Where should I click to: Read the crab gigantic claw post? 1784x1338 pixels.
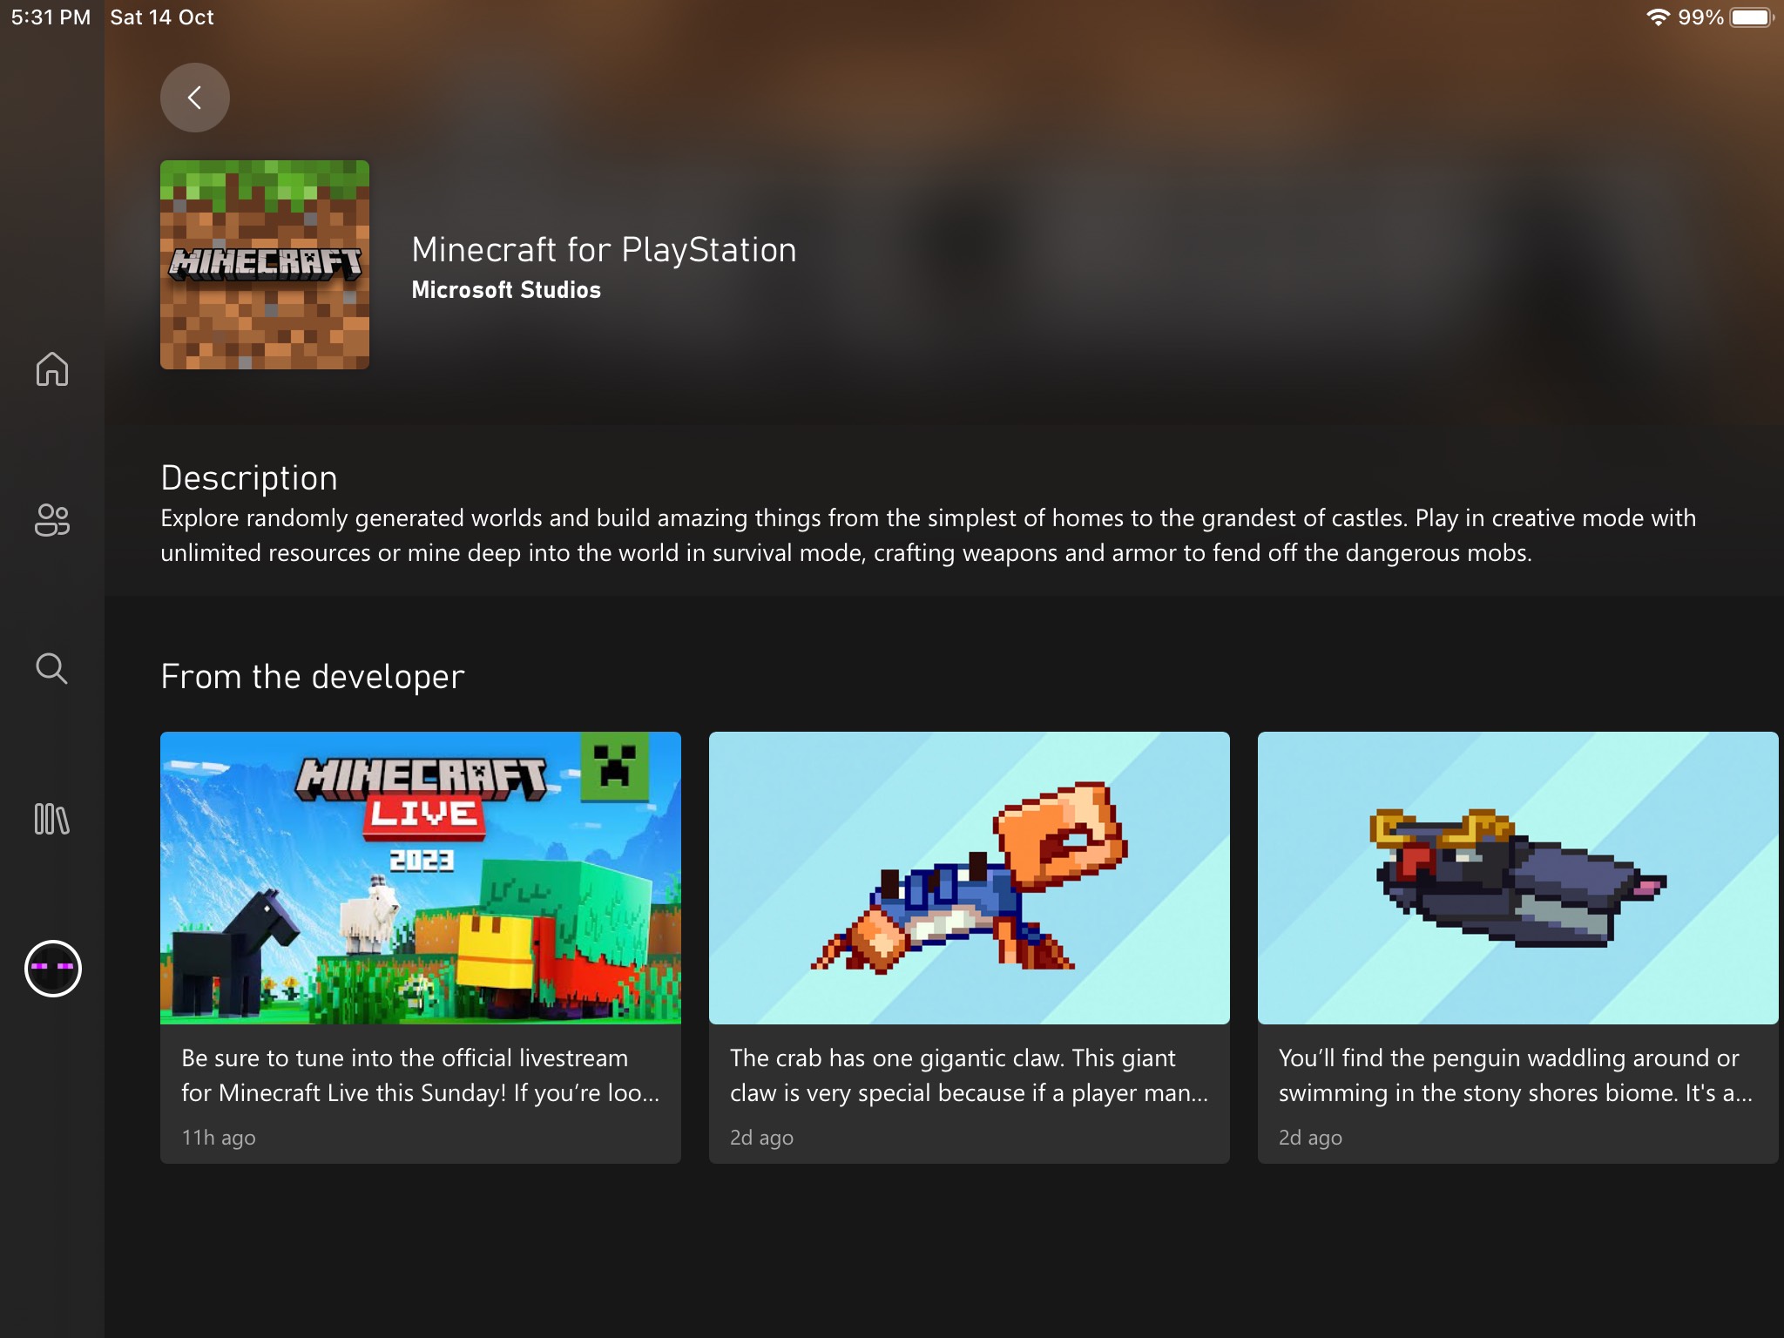tap(969, 1076)
